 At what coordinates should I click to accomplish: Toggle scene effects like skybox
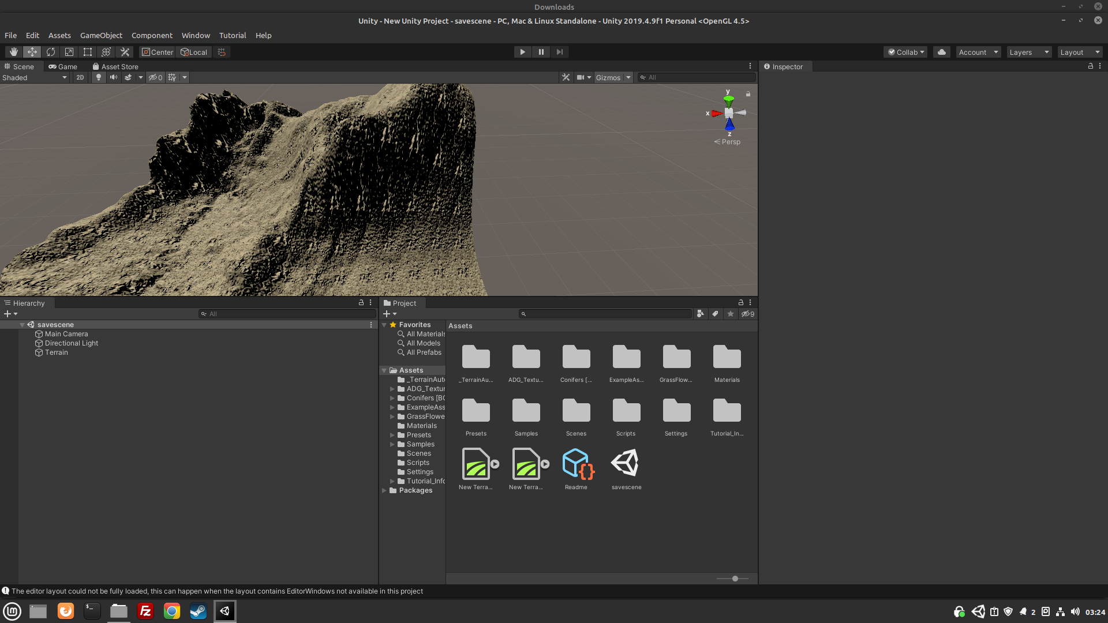128,77
